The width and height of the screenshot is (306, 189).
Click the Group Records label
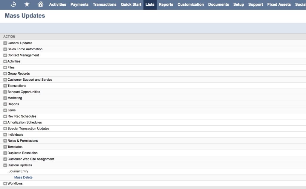pos(19,74)
